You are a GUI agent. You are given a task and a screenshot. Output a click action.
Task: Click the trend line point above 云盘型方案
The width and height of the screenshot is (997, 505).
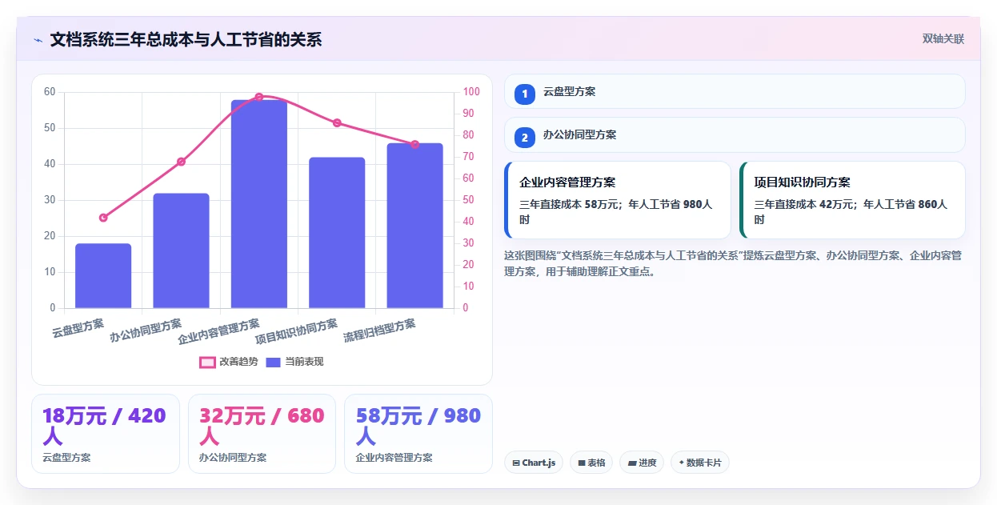pos(103,218)
